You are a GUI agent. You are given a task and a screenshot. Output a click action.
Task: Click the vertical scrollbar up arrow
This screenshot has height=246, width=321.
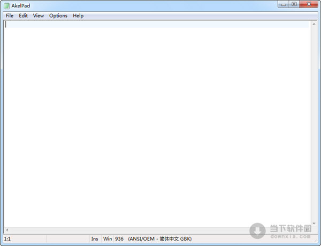click(x=314, y=24)
